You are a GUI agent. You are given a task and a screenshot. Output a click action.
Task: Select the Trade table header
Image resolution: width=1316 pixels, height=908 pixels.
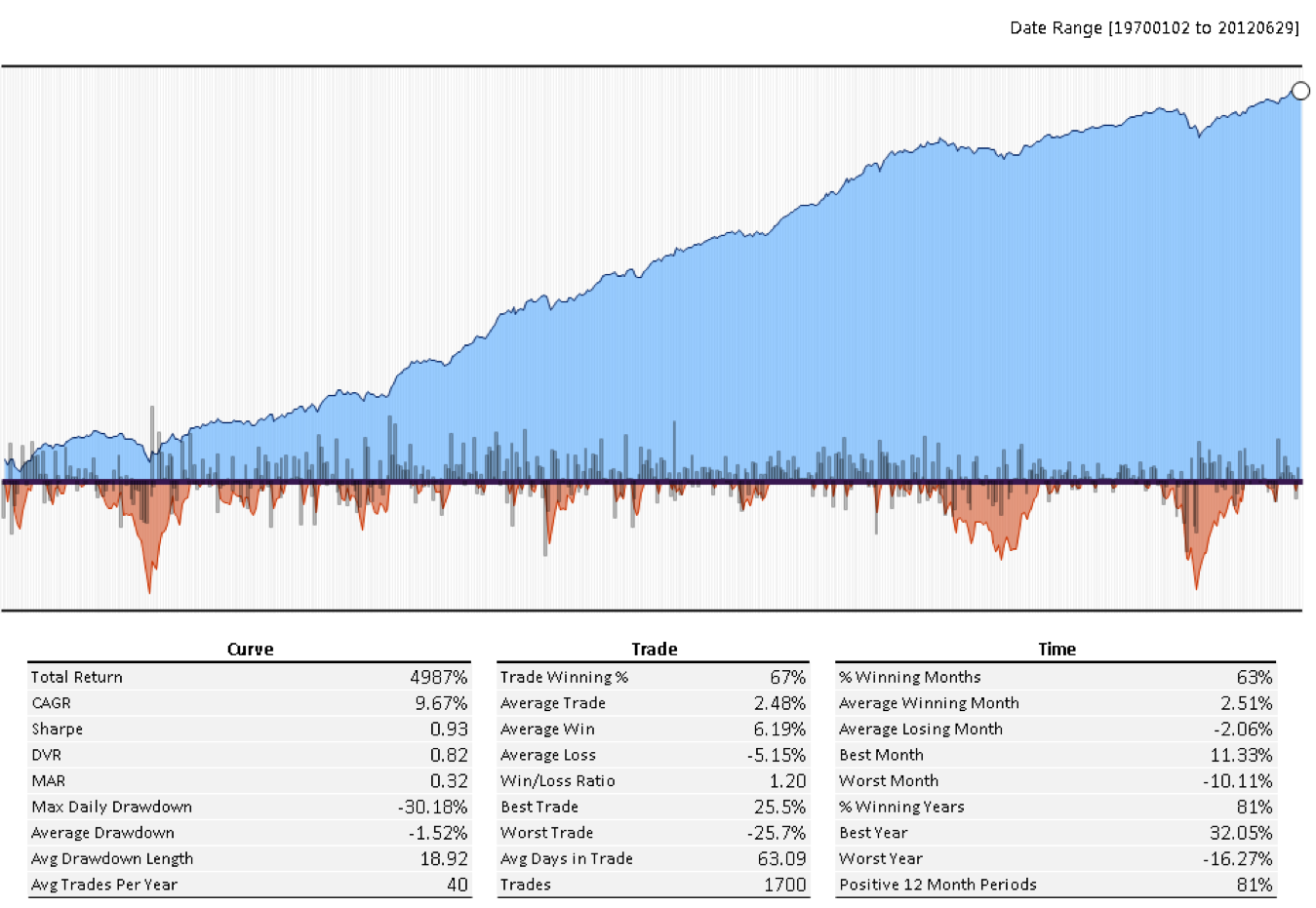pos(654,649)
